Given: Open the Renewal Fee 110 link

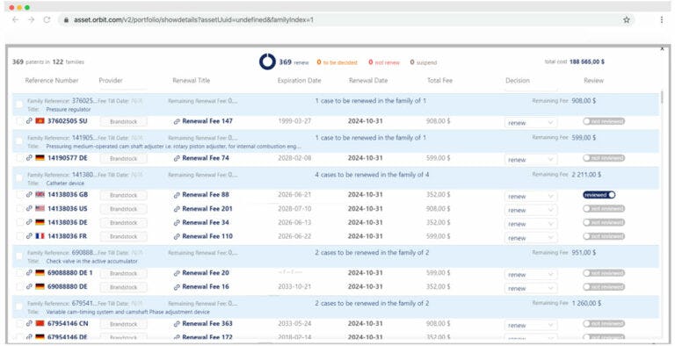Looking at the screenshot, I should pyautogui.click(x=207, y=236).
